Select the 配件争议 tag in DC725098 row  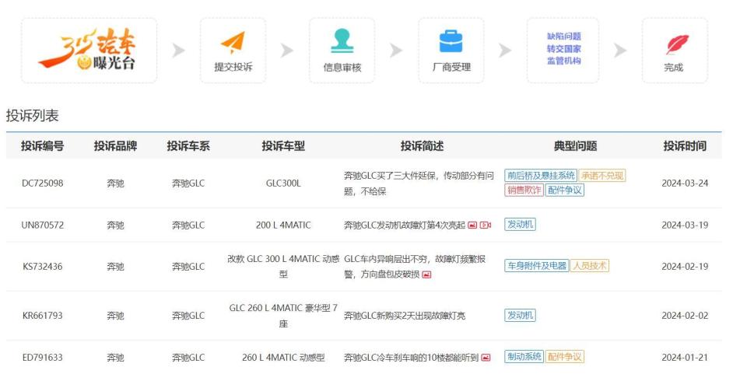(565, 190)
